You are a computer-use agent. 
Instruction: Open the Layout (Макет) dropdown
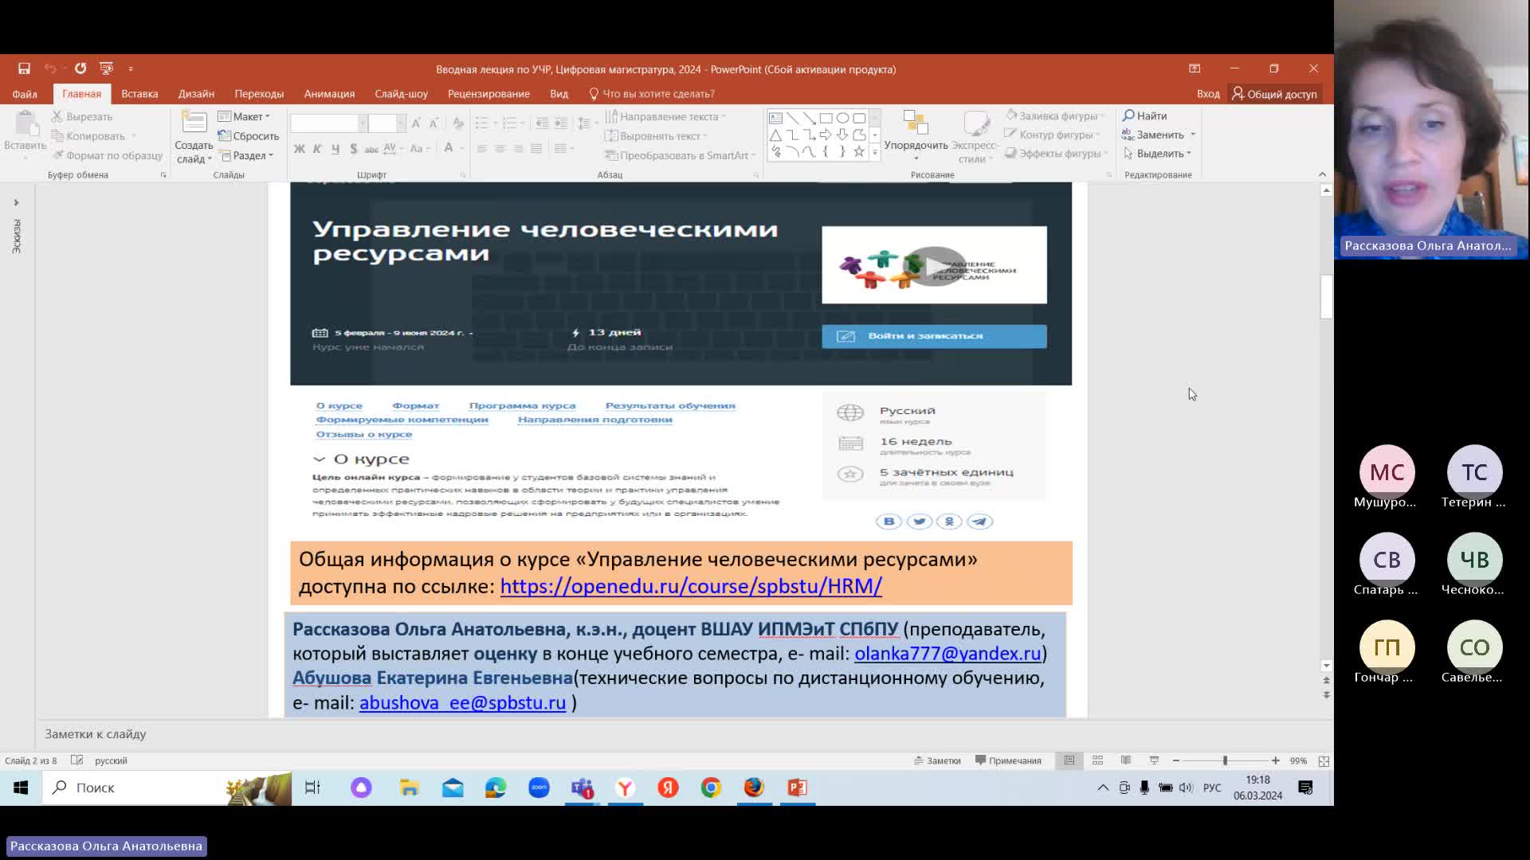pyautogui.click(x=245, y=116)
